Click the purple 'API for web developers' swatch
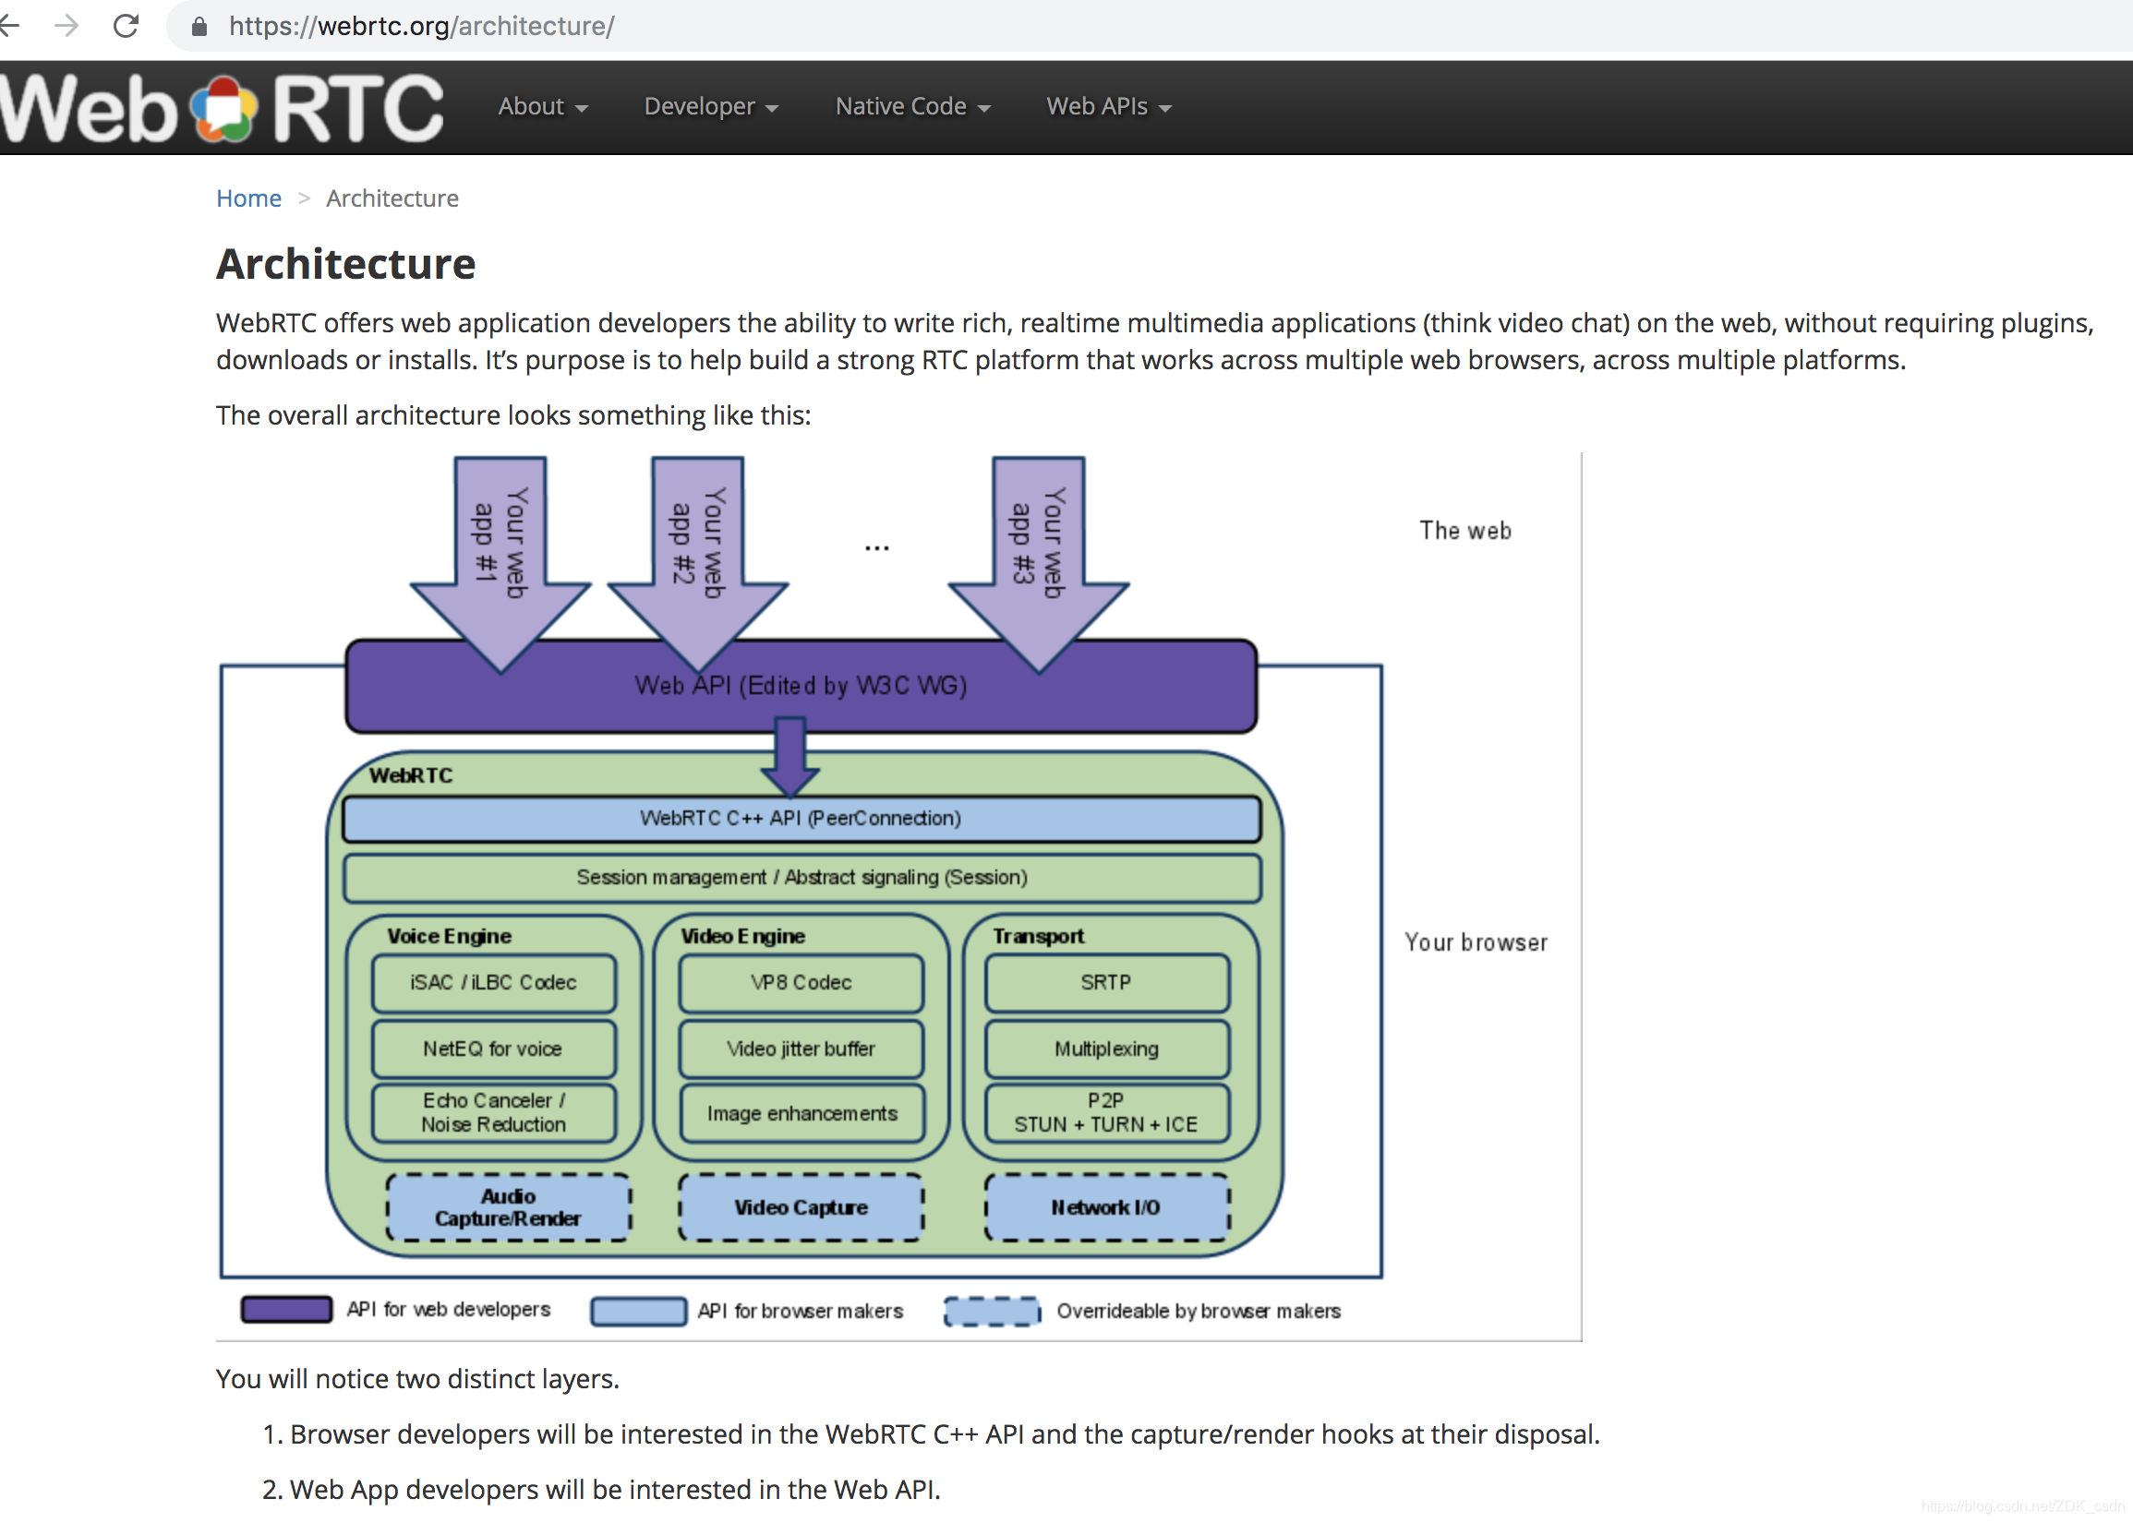This screenshot has width=2133, height=1523. [286, 1309]
